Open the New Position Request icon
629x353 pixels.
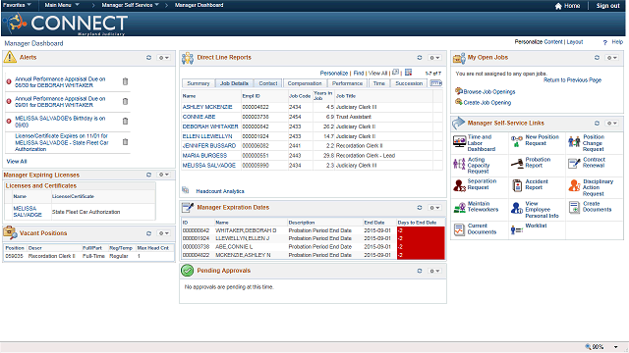[517, 141]
